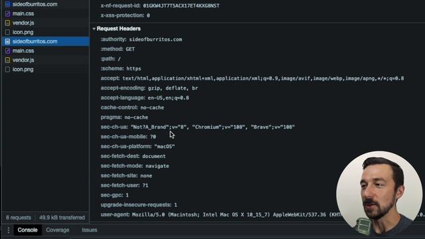
Task: Click the script icon of the first vendor.js entry
Action: tap(7, 23)
